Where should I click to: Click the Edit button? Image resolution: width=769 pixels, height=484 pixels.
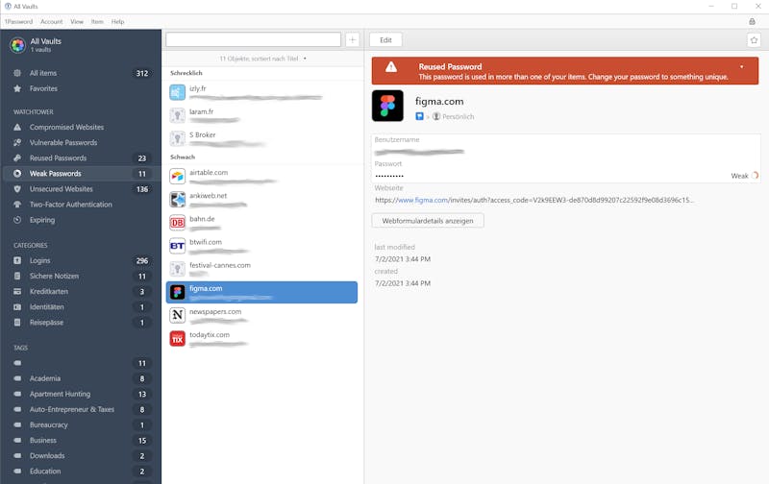point(386,40)
